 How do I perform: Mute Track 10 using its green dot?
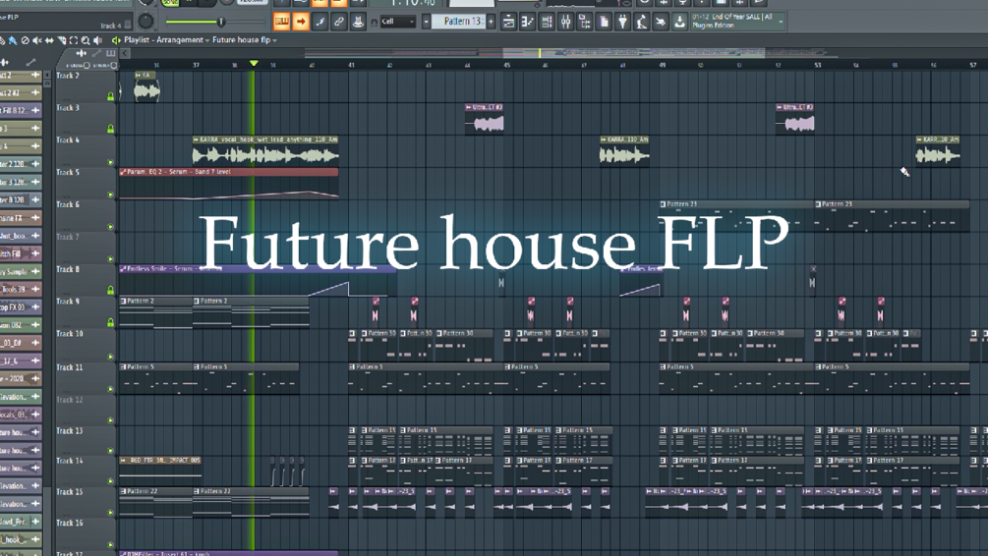pyautogui.click(x=110, y=357)
